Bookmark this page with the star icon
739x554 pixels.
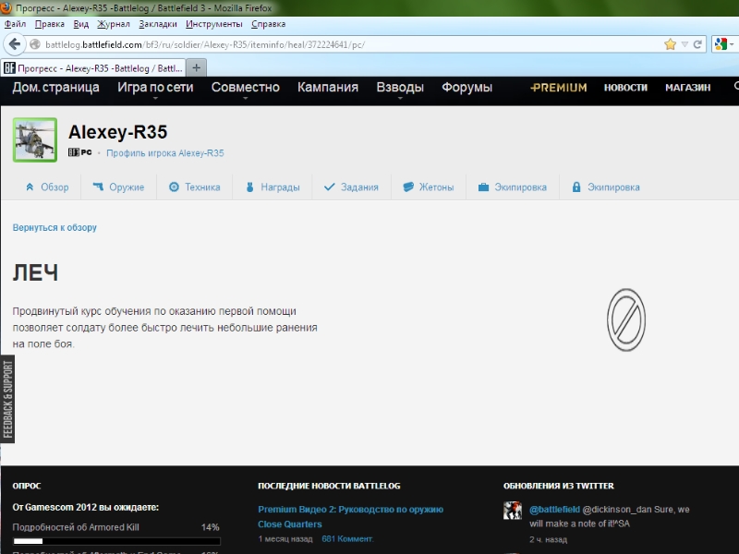(x=670, y=44)
